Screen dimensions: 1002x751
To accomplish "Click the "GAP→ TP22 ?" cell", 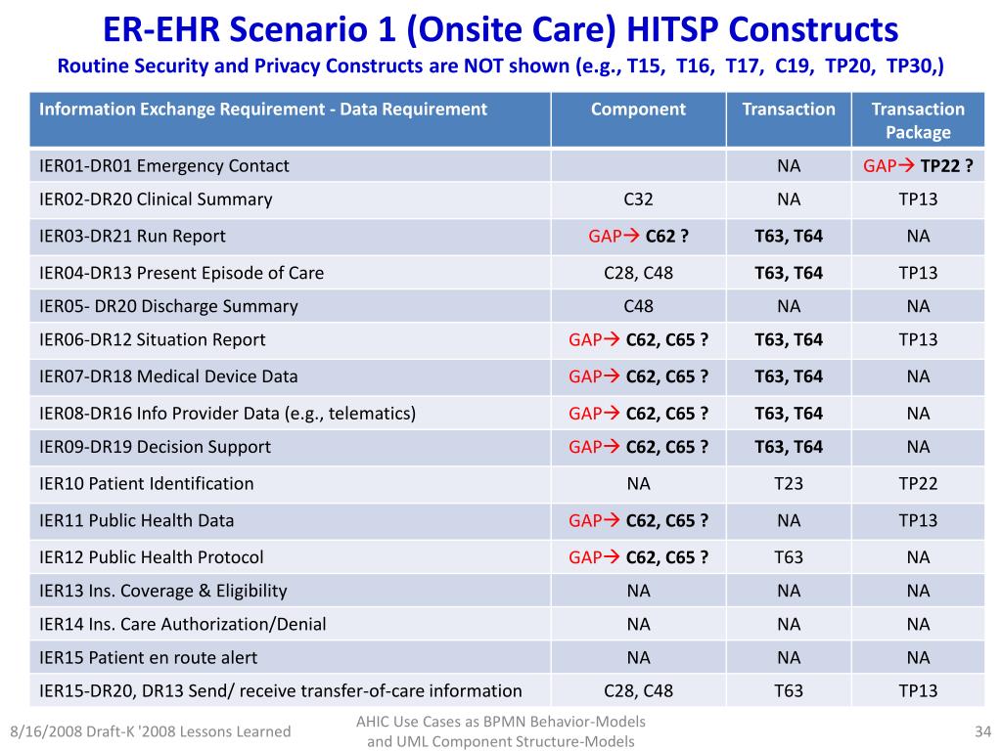I will pyautogui.click(x=918, y=166).
